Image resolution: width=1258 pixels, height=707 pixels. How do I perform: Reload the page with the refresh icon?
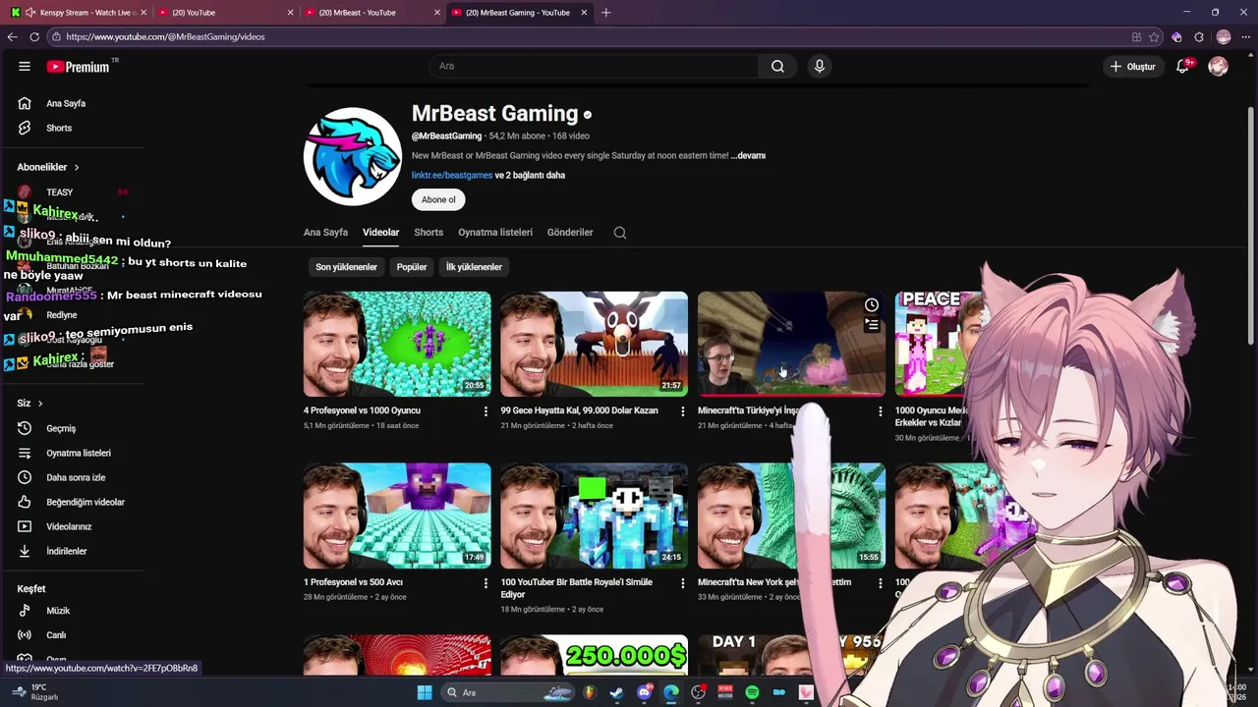(34, 36)
